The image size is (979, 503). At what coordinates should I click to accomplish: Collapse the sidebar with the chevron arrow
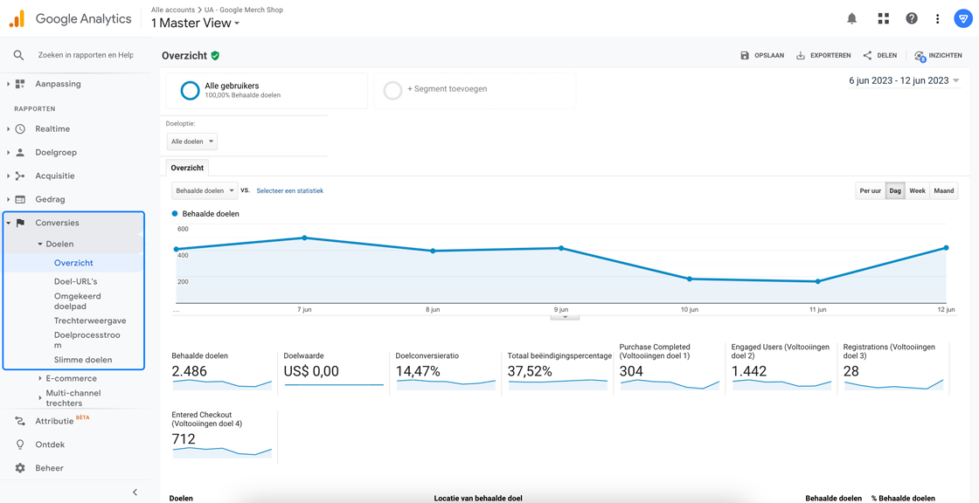(135, 493)
